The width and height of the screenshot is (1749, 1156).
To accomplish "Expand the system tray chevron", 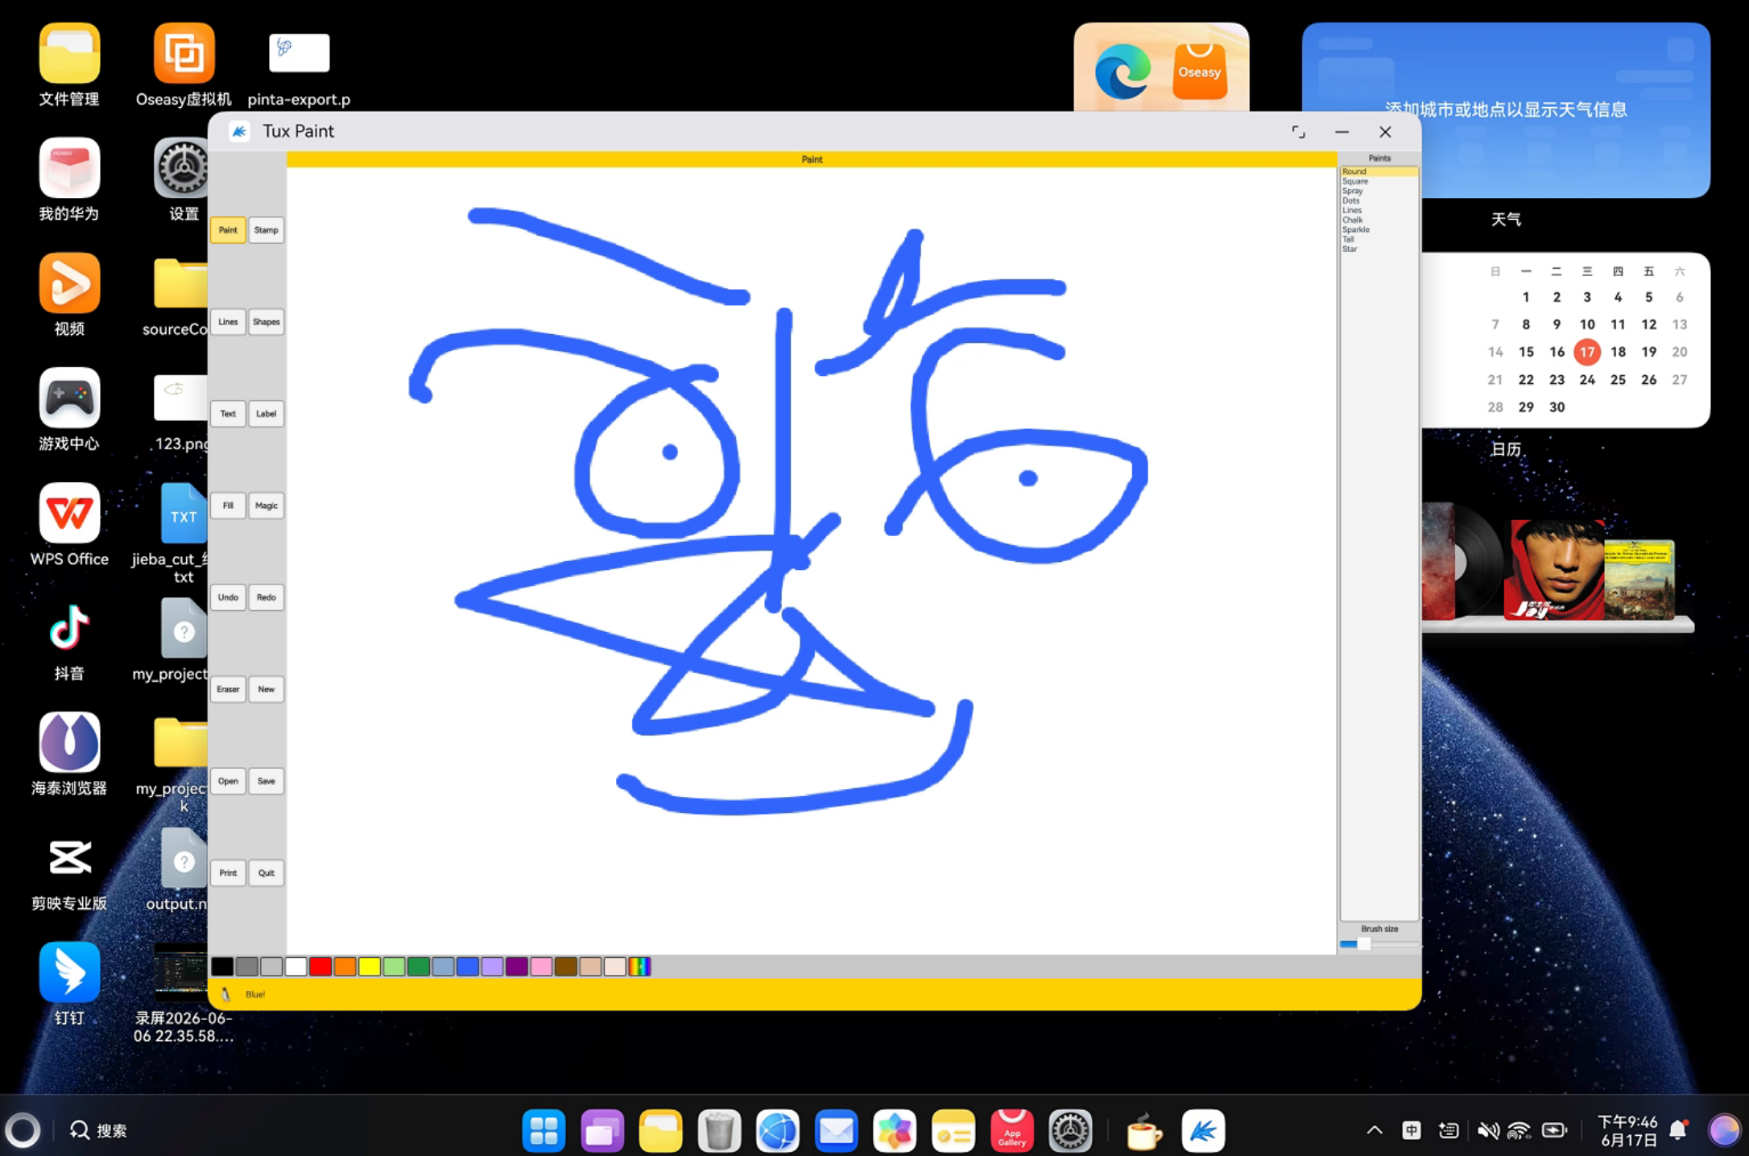I will coord(1375,1130).
